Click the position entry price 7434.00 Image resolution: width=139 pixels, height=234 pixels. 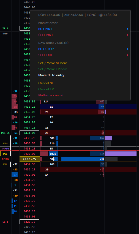point(29,133)
